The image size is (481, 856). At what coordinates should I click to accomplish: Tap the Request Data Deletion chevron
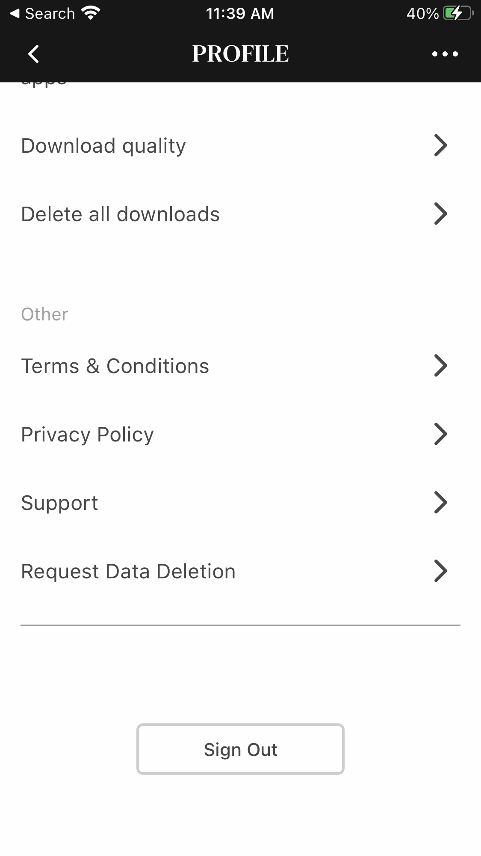coord(440,571)
